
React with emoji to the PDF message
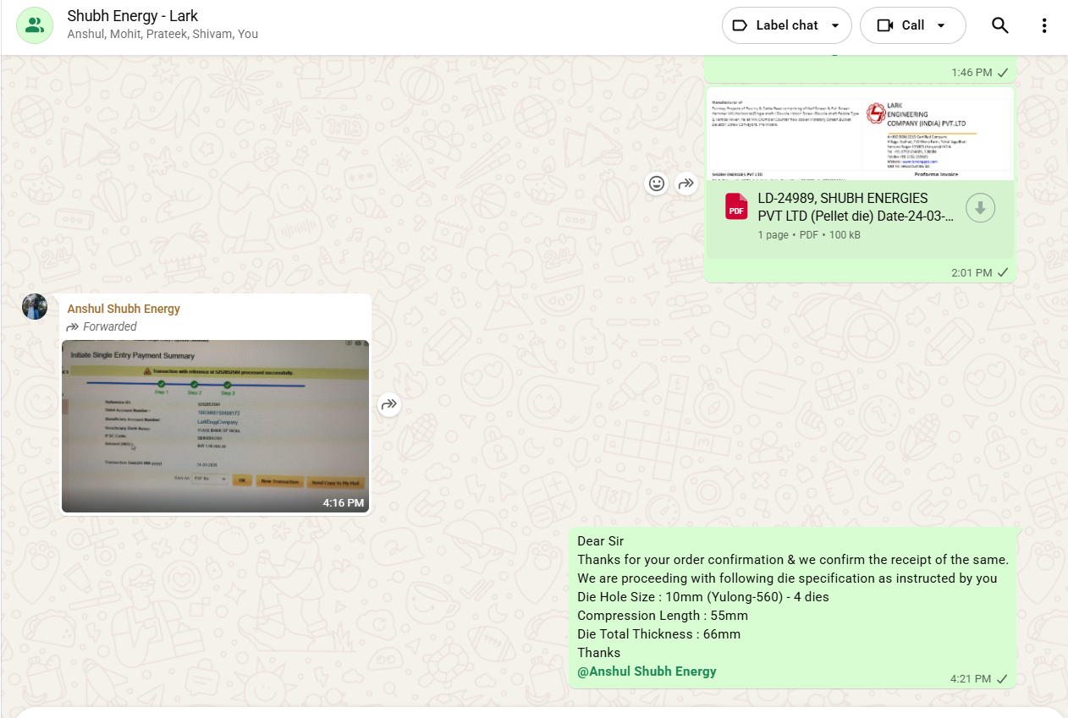tap(657, 183)
